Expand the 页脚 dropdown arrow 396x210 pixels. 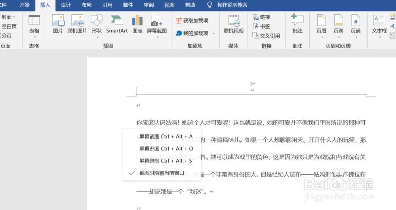click(x=339, y=37)
